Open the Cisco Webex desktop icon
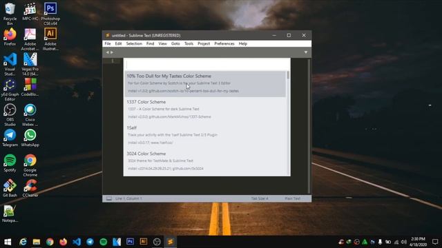The image size is (442, 248). pyautogui.click(x=30, y=115)
